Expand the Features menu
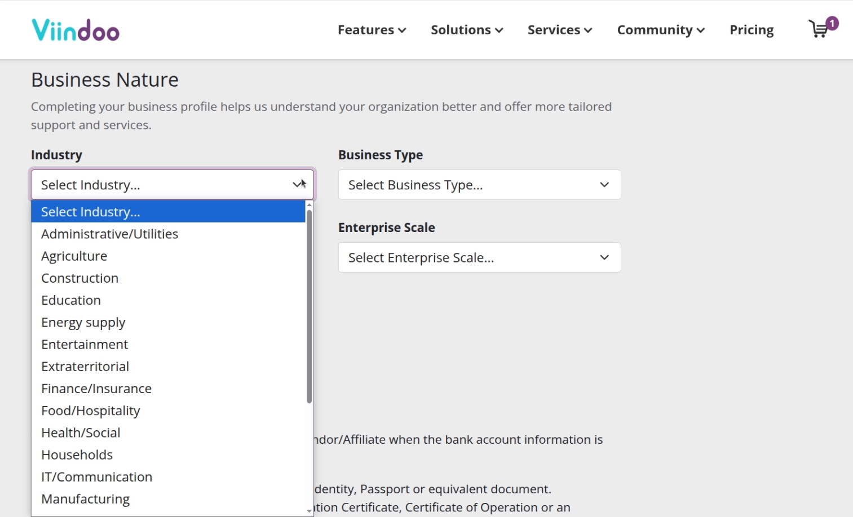Screen dimensions: 853x517 372,30
